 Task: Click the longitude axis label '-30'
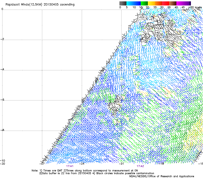(x=2, y=164)
